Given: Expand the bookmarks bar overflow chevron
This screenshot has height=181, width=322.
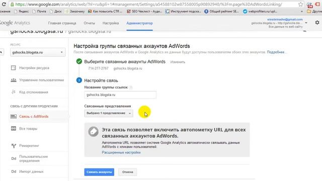Looking at the screenshot, I should pyautogui.click(x=302, y=12).
